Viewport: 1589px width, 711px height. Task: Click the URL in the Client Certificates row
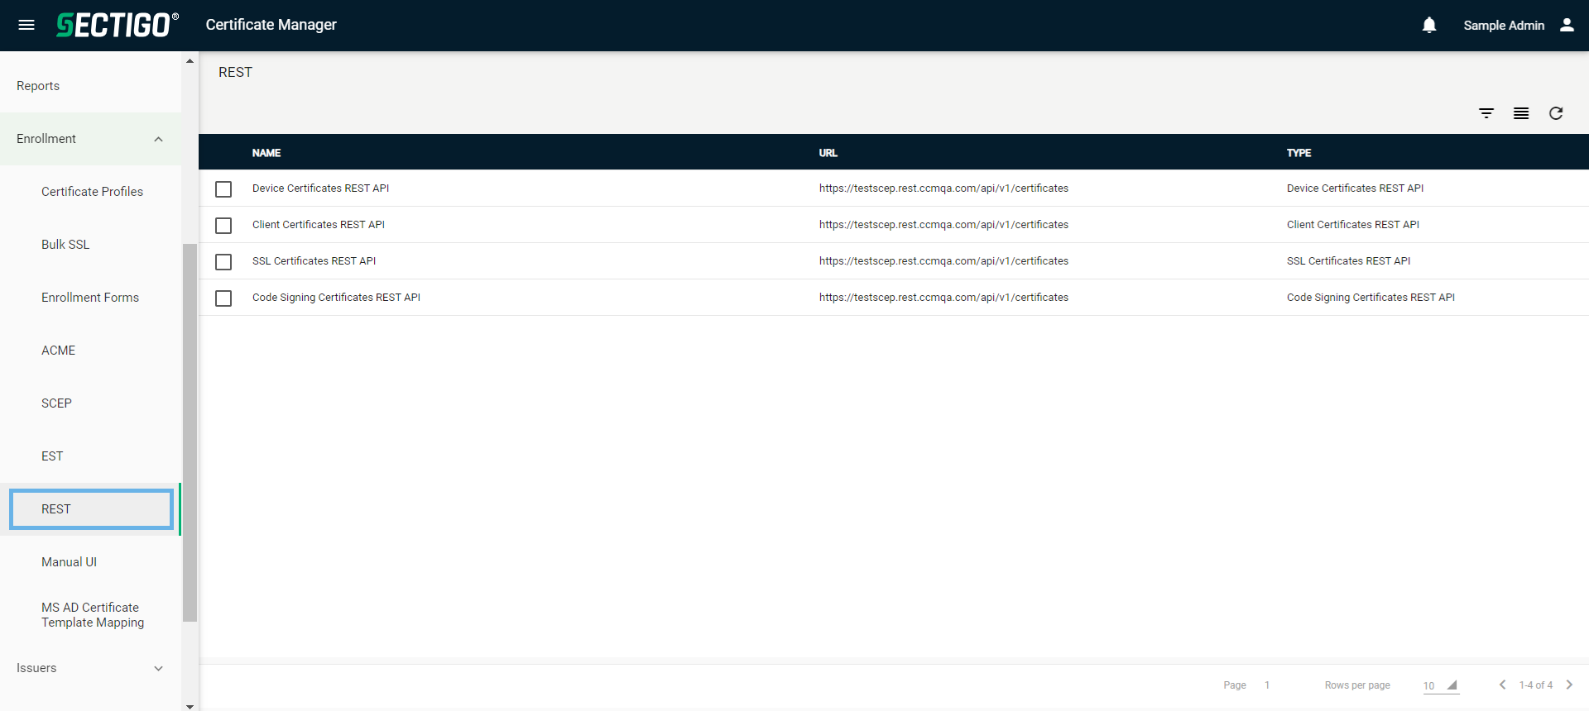pos(943,225)
